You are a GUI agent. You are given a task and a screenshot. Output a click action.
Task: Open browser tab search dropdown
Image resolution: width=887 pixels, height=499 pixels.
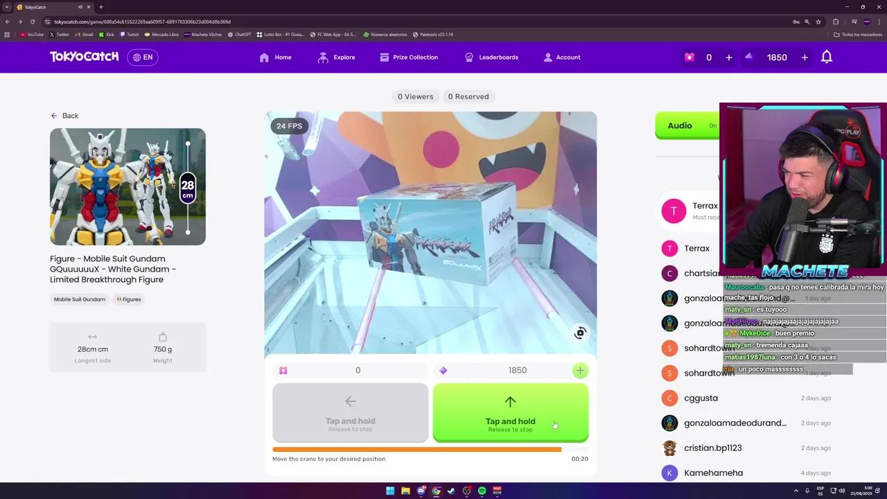(7, 7)
